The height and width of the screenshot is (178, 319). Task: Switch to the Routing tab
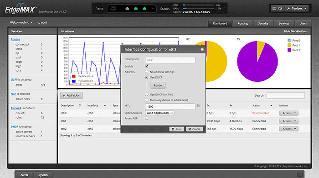pos(243,23)
